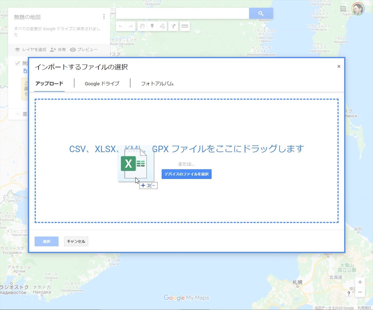Switch to the アップロード tab
Screen dimensions: 373x310
click(49, 84)
